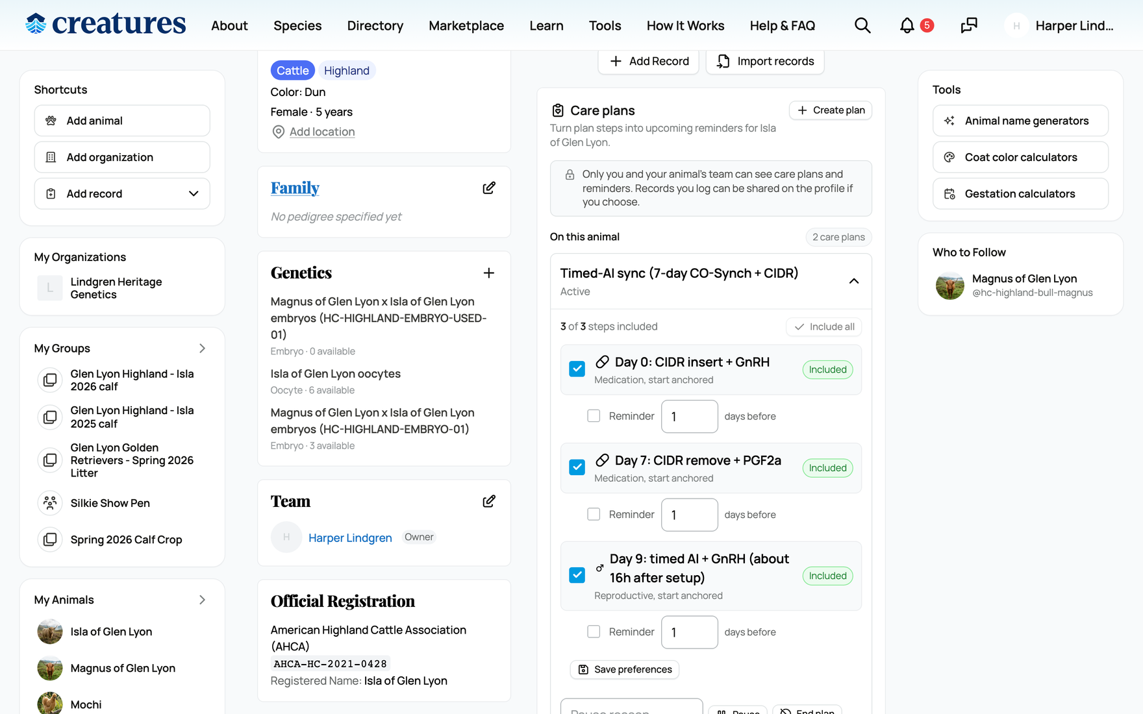The height and width of the screenshot is (714, 1143).
Task: Open the Tools menu in navigation
Action: tap(605, 25)
